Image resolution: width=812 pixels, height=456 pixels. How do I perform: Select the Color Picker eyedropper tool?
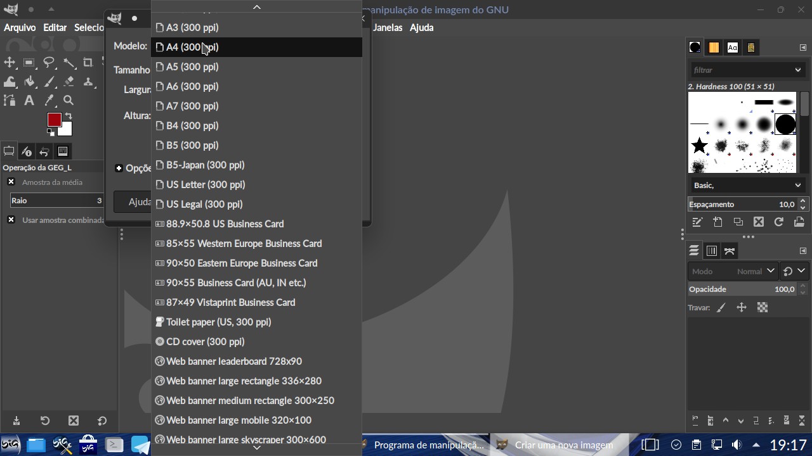(x=49, y=101)
